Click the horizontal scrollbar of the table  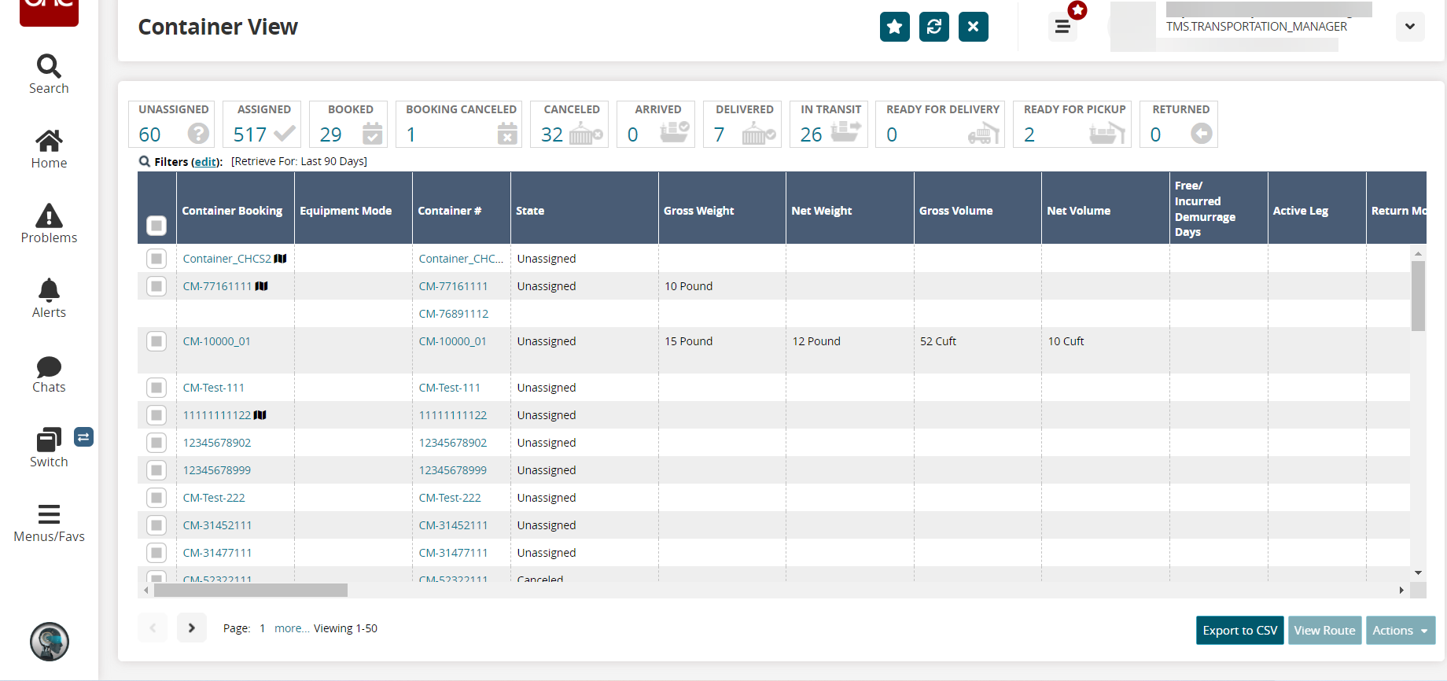(251, 590)
